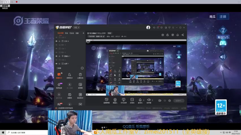Show hidden system tray icons arrow
Viewport: 241px width, 135px height.
221,132
